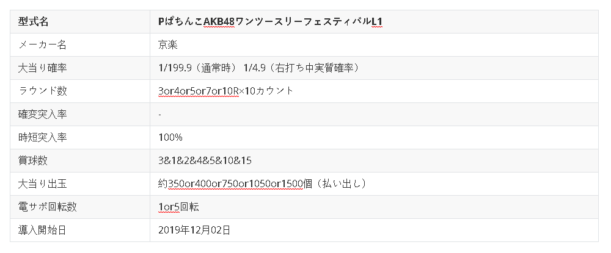Click the 導入開始日 row label

click(43, 230)
